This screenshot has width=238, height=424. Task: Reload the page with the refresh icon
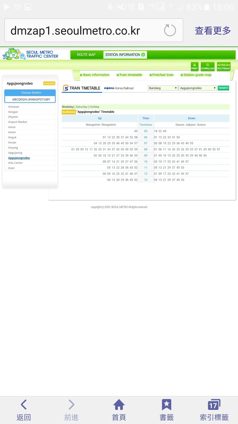tap(170, 30)
